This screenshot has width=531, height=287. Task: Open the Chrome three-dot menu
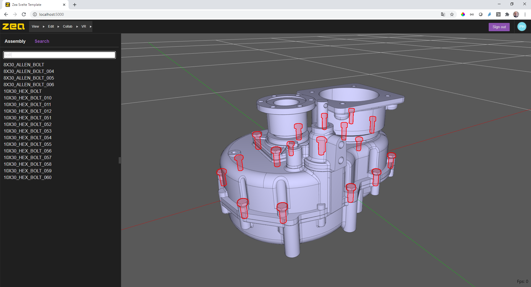525,14
